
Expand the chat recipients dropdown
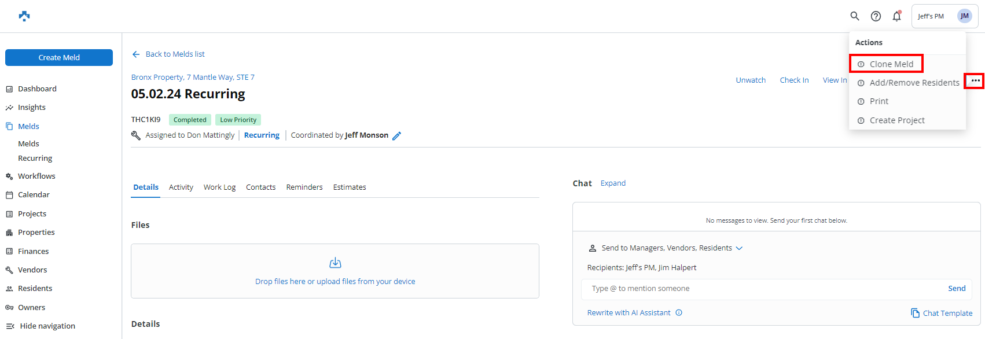[739, 248]
